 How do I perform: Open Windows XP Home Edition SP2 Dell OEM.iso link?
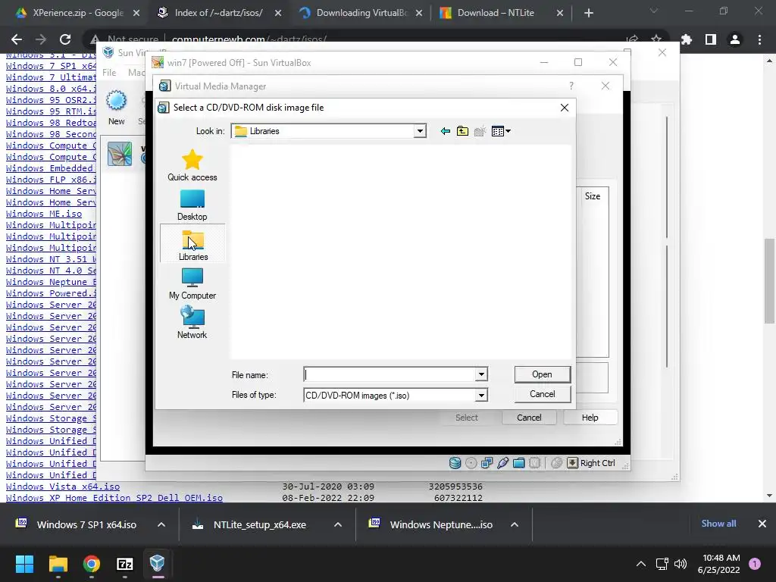114,498
